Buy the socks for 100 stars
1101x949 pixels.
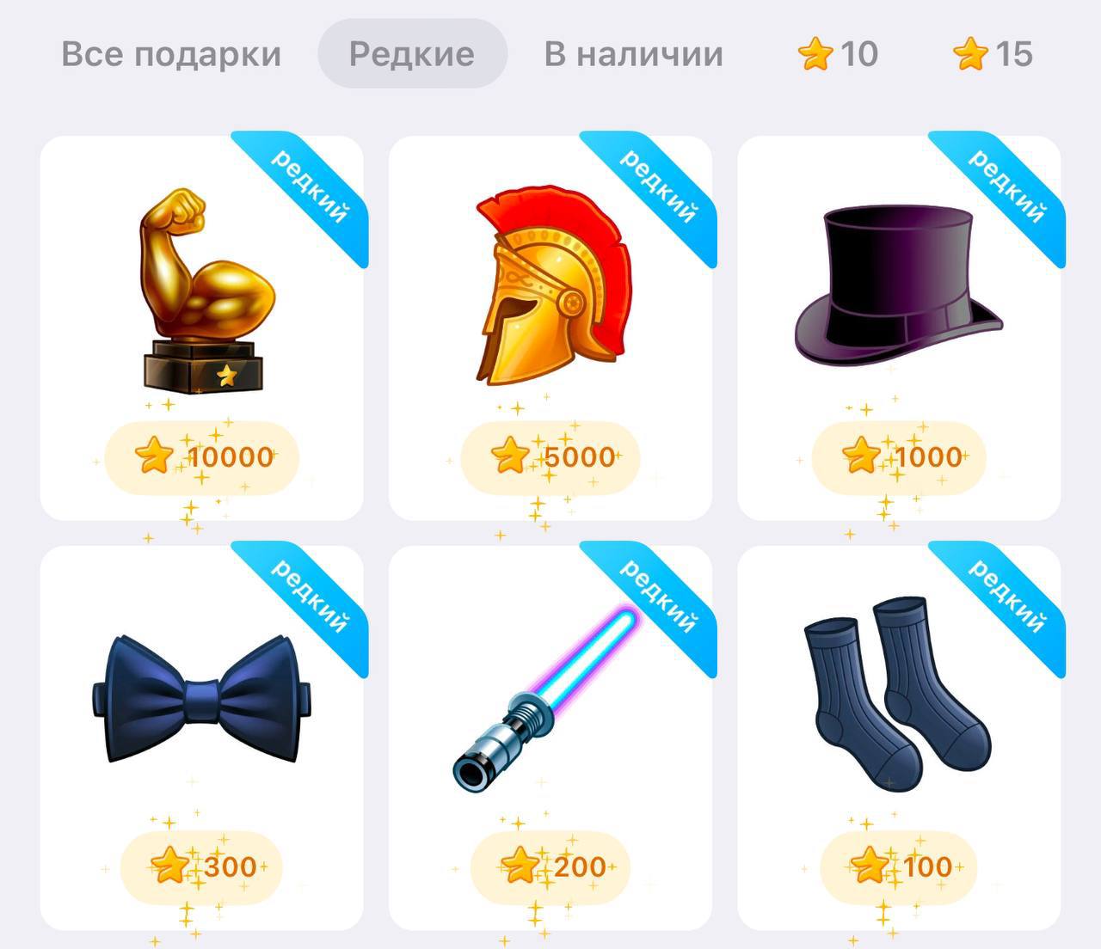tap(899, 866)
